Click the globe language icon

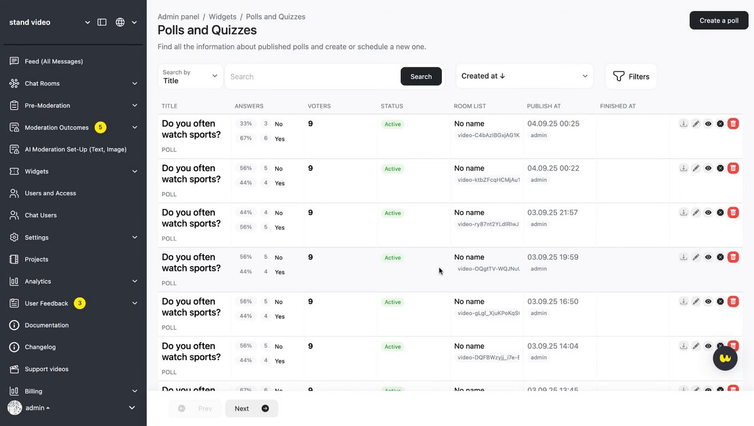point(120,22)
